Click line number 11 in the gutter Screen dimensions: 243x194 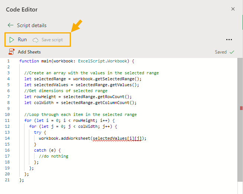(x=7, y=120)
